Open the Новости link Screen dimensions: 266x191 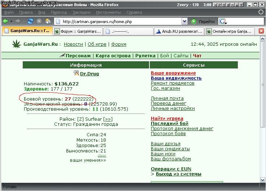pyautogui.click(x=73, y=44)
